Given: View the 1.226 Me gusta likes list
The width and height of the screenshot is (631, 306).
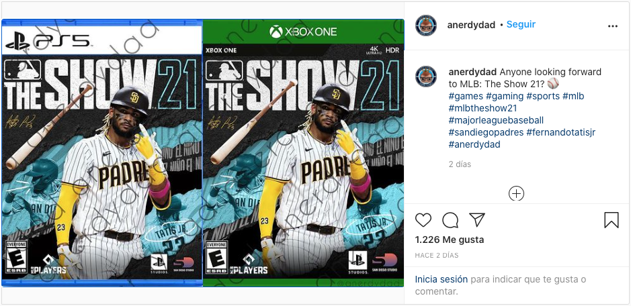Looking at the screenshot, I should (x=450, y=240).
